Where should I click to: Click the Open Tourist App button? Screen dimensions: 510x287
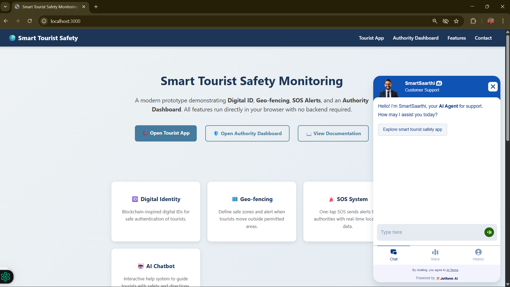coord(166,133)
